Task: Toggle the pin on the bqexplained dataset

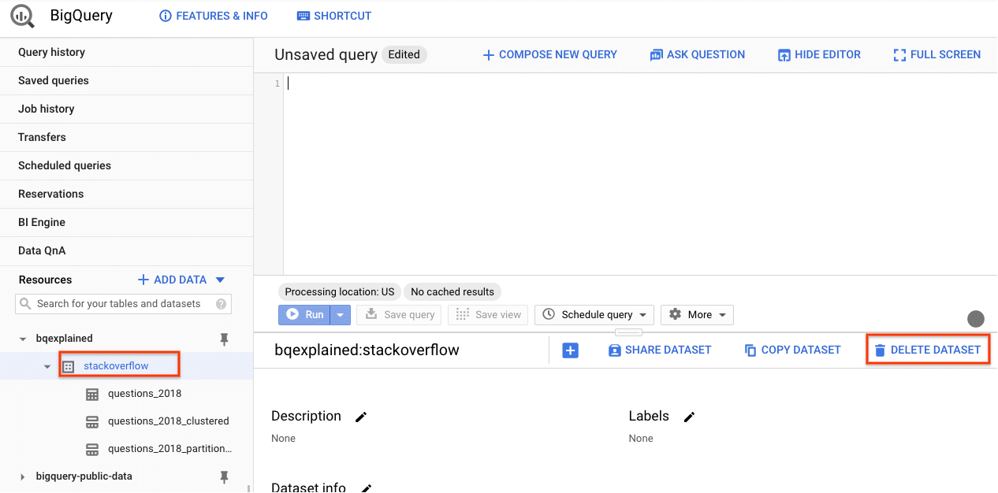Action: pos(224,338)
